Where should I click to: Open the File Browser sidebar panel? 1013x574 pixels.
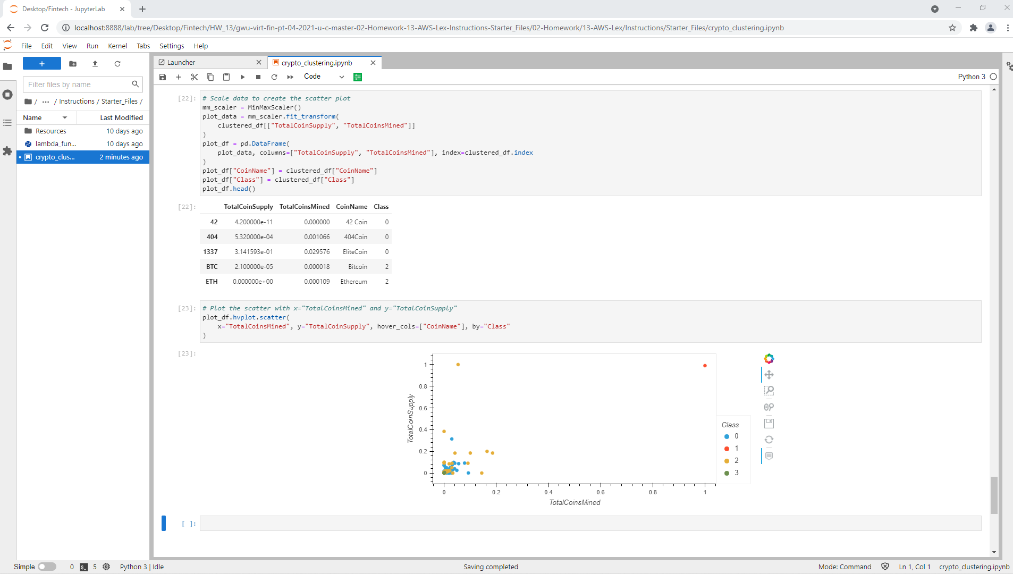tap(7, 66)
